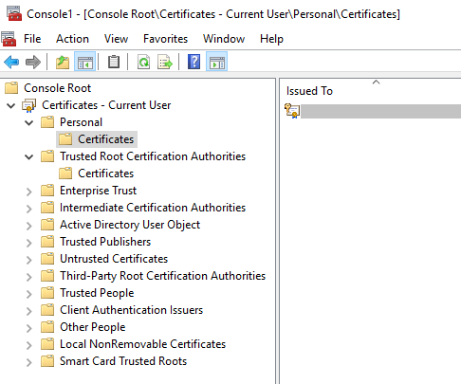
Task: Toggle the Show/Hide Console Tree icon
Action: pos(84,62)
